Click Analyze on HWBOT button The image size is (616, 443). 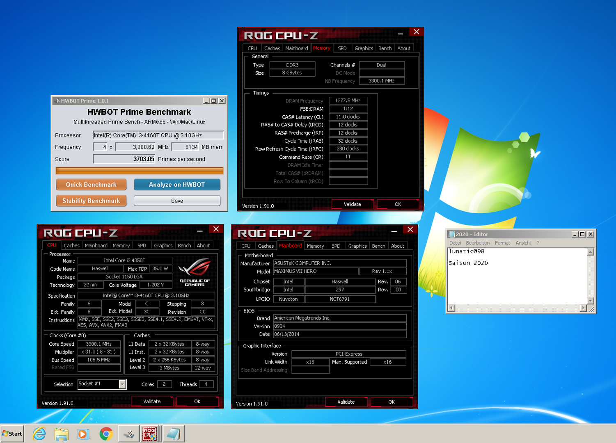(177, 185)
